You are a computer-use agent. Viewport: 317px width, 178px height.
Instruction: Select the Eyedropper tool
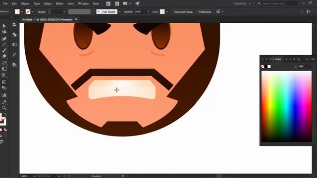click(4, 102)
